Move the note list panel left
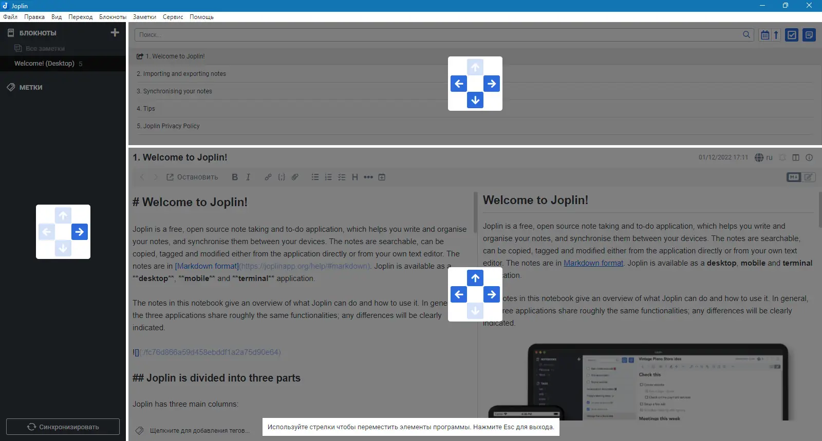The image size is (822, 441). coord(459,84)
